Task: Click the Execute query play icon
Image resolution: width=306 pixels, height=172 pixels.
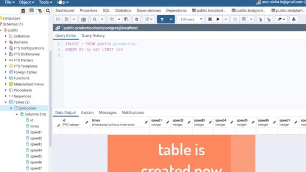Action: tap(218, 19)
